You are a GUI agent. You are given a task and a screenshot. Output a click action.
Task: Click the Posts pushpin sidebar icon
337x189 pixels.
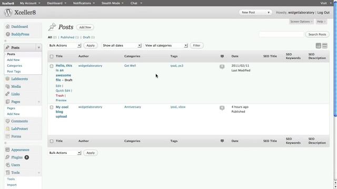pyautogui.click(x=7, y=47)
